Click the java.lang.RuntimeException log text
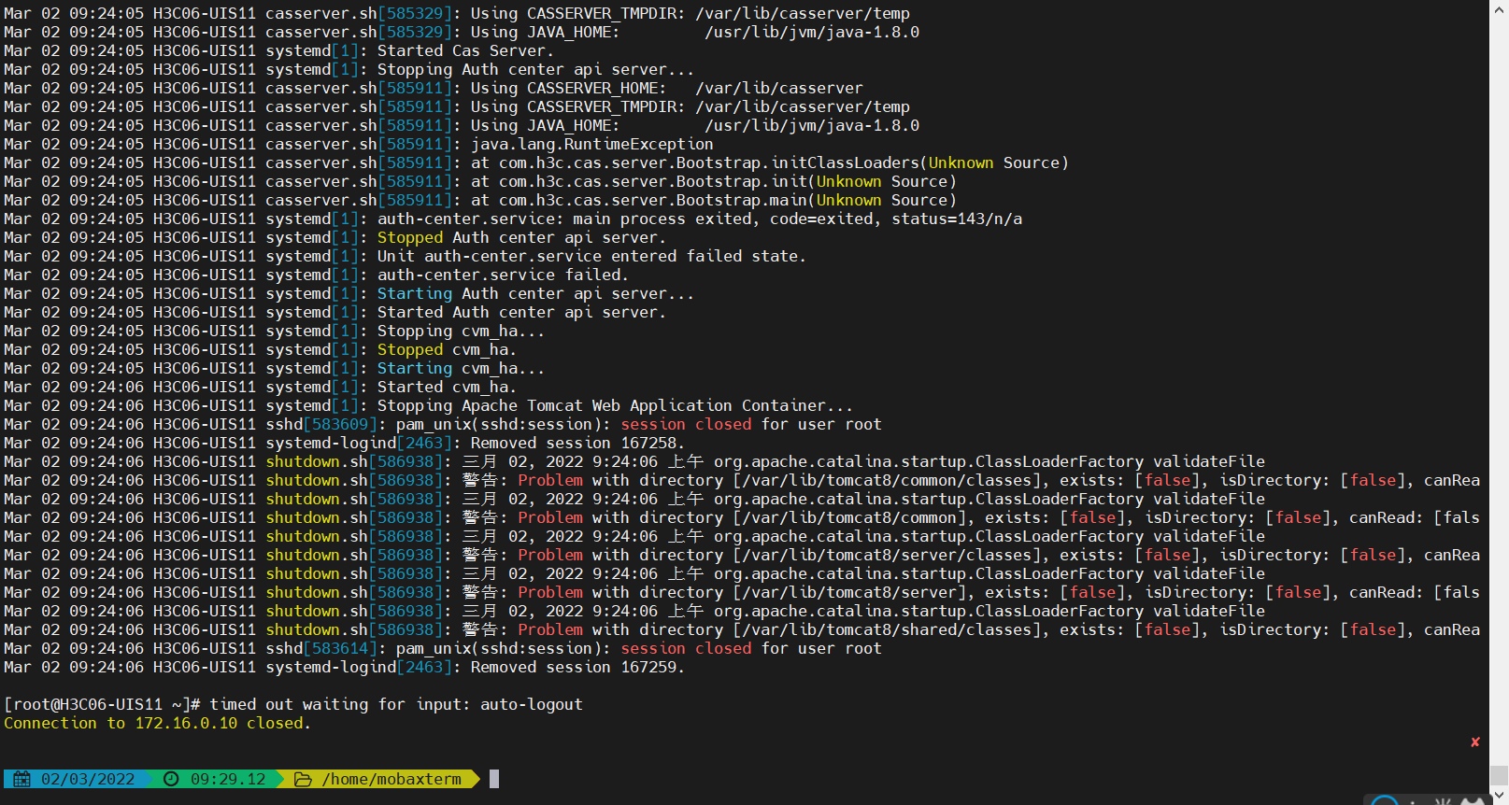 pyautogui.click(x=591, y=144)
